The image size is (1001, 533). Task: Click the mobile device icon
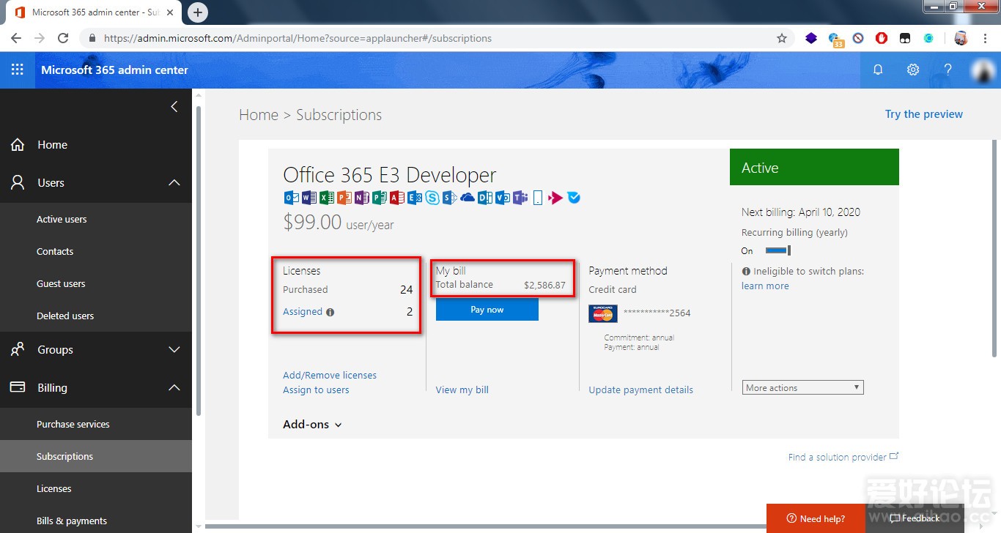[x=538, y=198]
